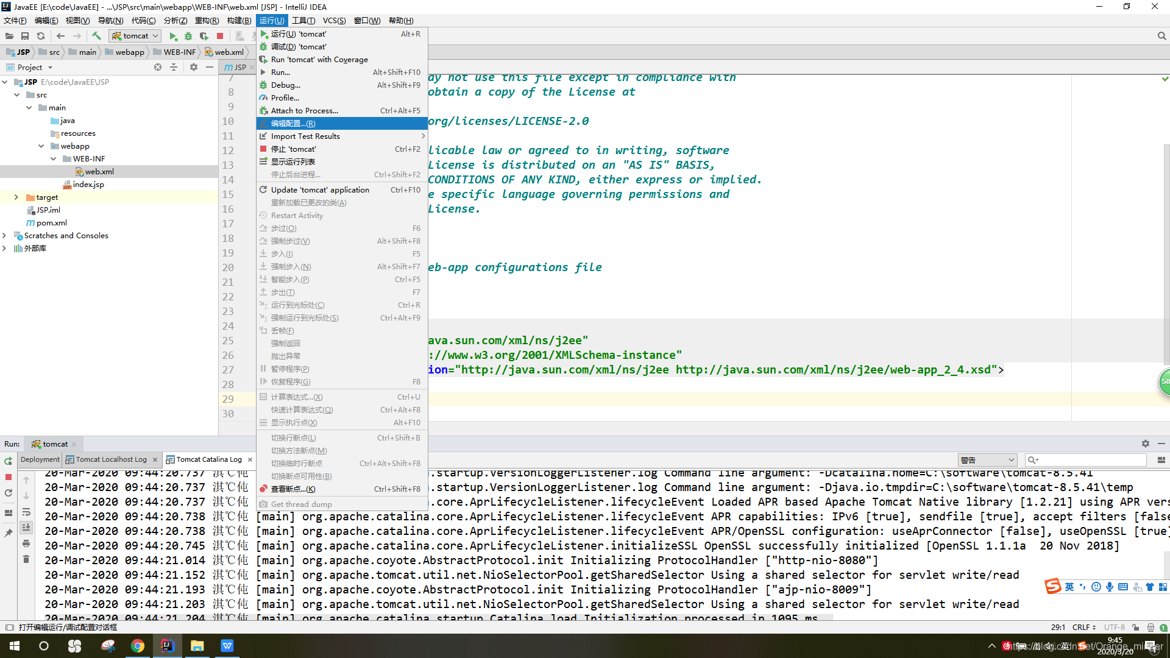Image resolution: width=1170 pixels, height=658 pixels.
Task: Click WEB-INF in breadcrumb bar
Action: (x=174, y=52)
